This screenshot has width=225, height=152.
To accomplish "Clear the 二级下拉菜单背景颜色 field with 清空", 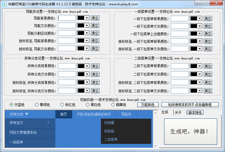I will point(208,66).
